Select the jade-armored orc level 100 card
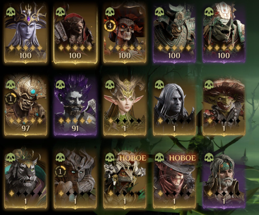The image size is (259, 215). (x=174, y=33)
